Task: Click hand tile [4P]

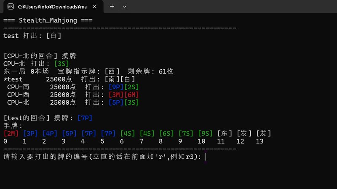Action: 50,134
